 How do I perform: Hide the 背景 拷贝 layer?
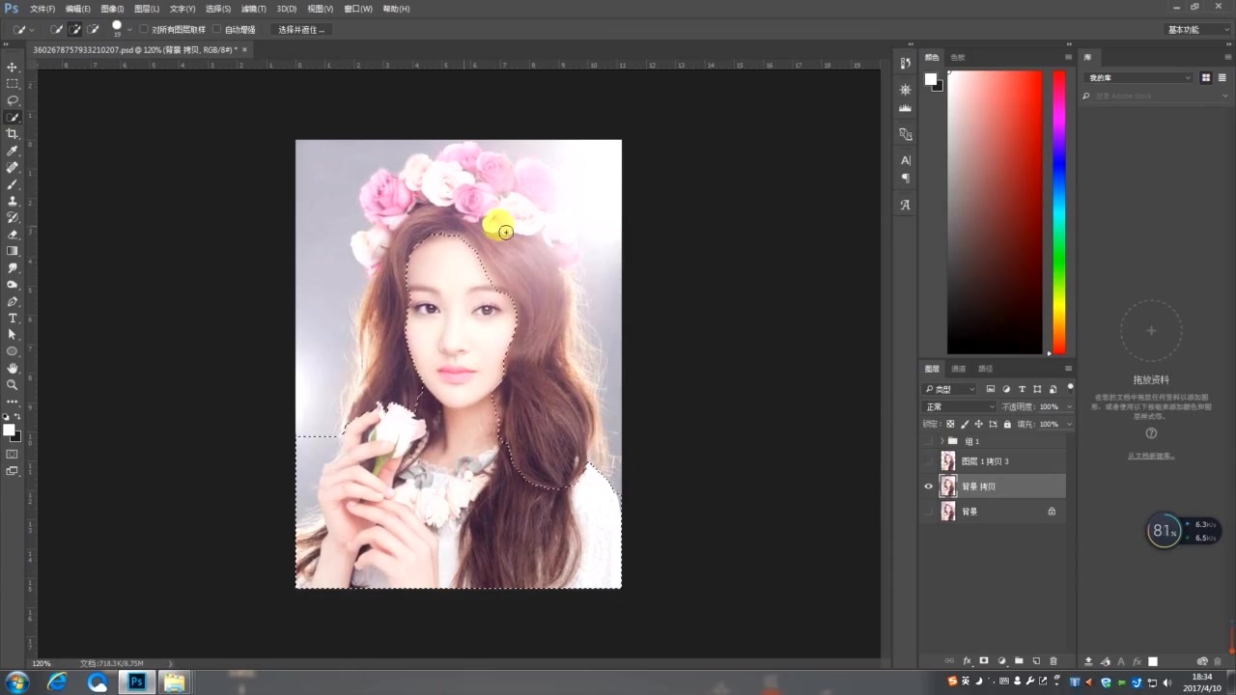point(929,486)
